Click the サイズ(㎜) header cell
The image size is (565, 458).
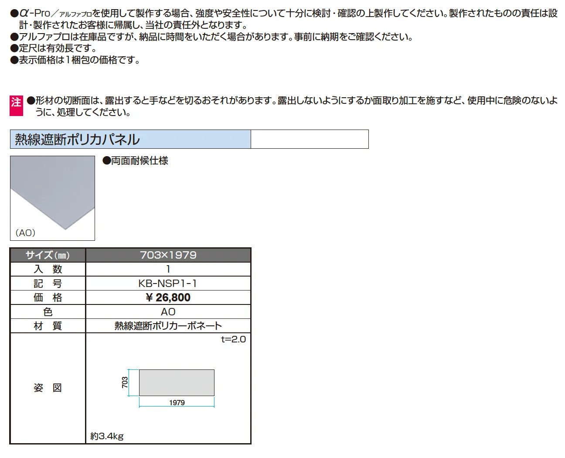[x=48, y=255]
